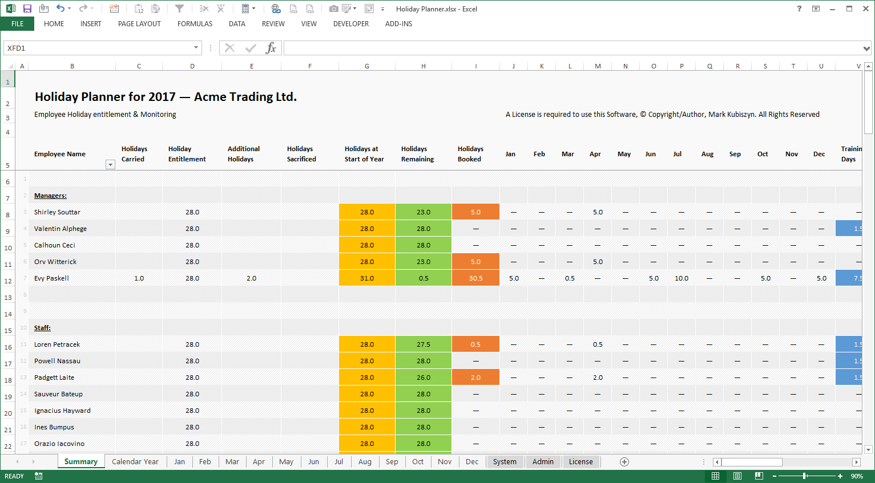The height and width of the screenshot is (483, 875).
Task: Expand the Name Box dropdown arrow
Action: coord(196,48)
